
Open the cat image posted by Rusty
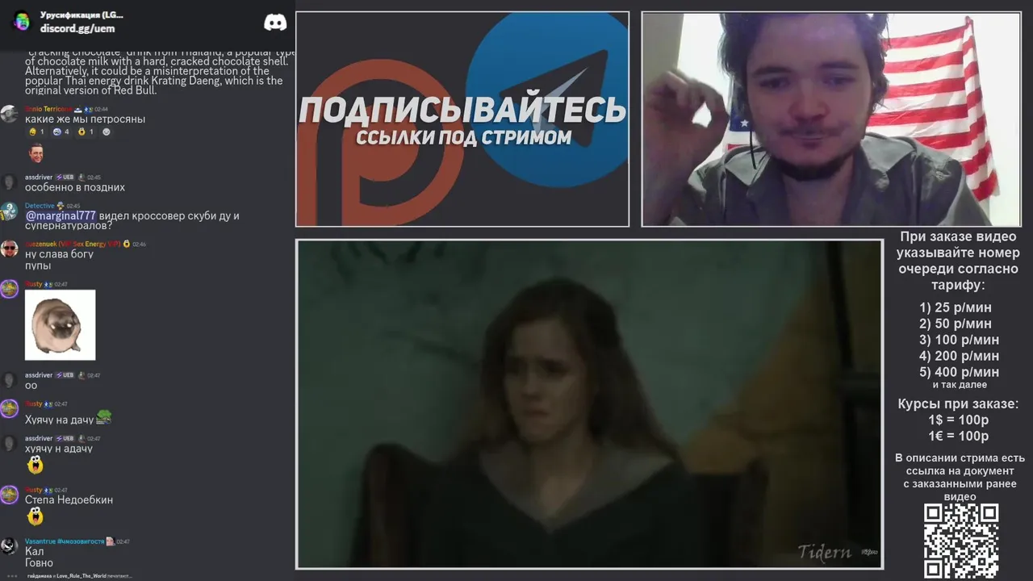[60, 325]
